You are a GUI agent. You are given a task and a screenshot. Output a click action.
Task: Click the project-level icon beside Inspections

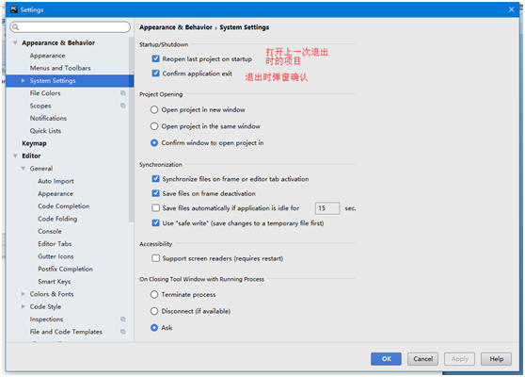[x=123, y=319]
